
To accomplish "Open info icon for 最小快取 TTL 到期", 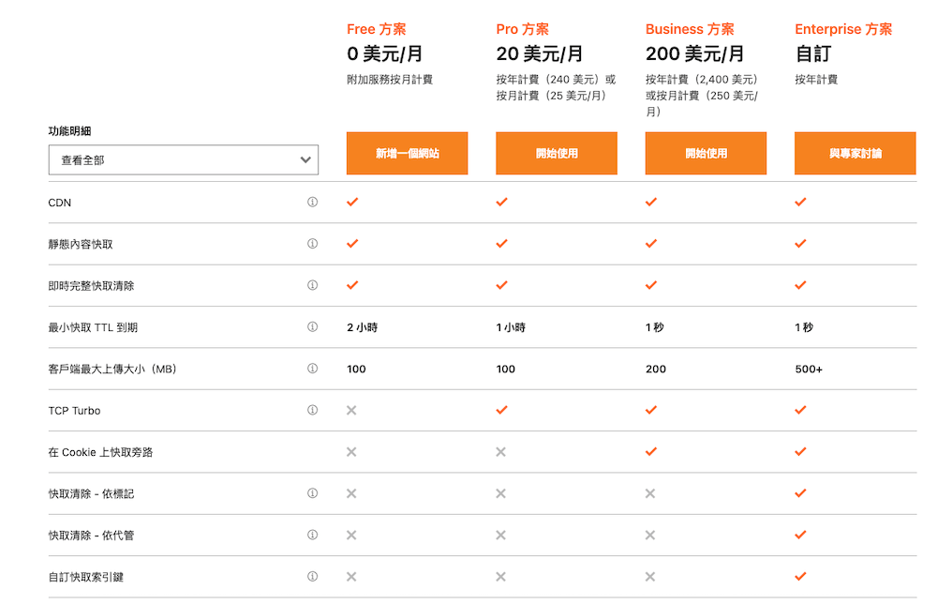I will point(312,326).
